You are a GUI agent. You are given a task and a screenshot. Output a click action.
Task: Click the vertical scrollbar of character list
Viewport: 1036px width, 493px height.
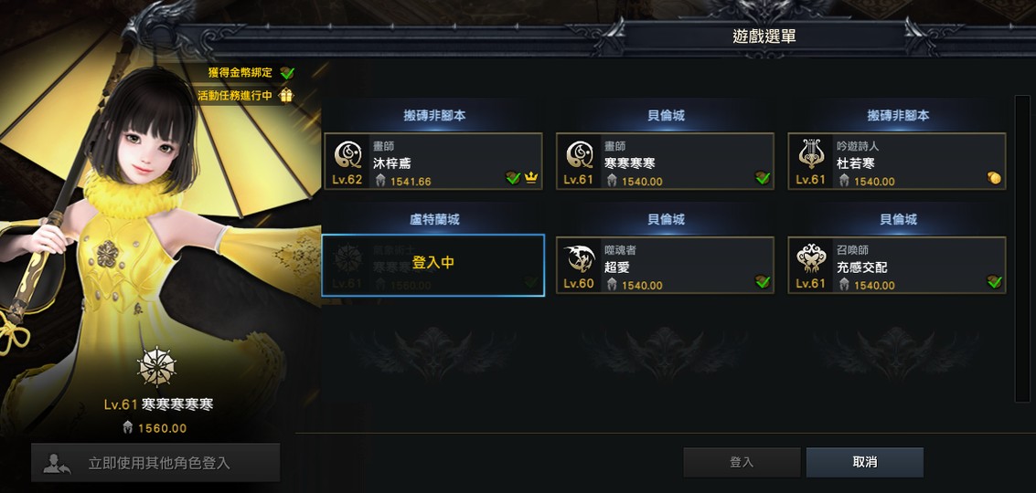(1022, 248)
